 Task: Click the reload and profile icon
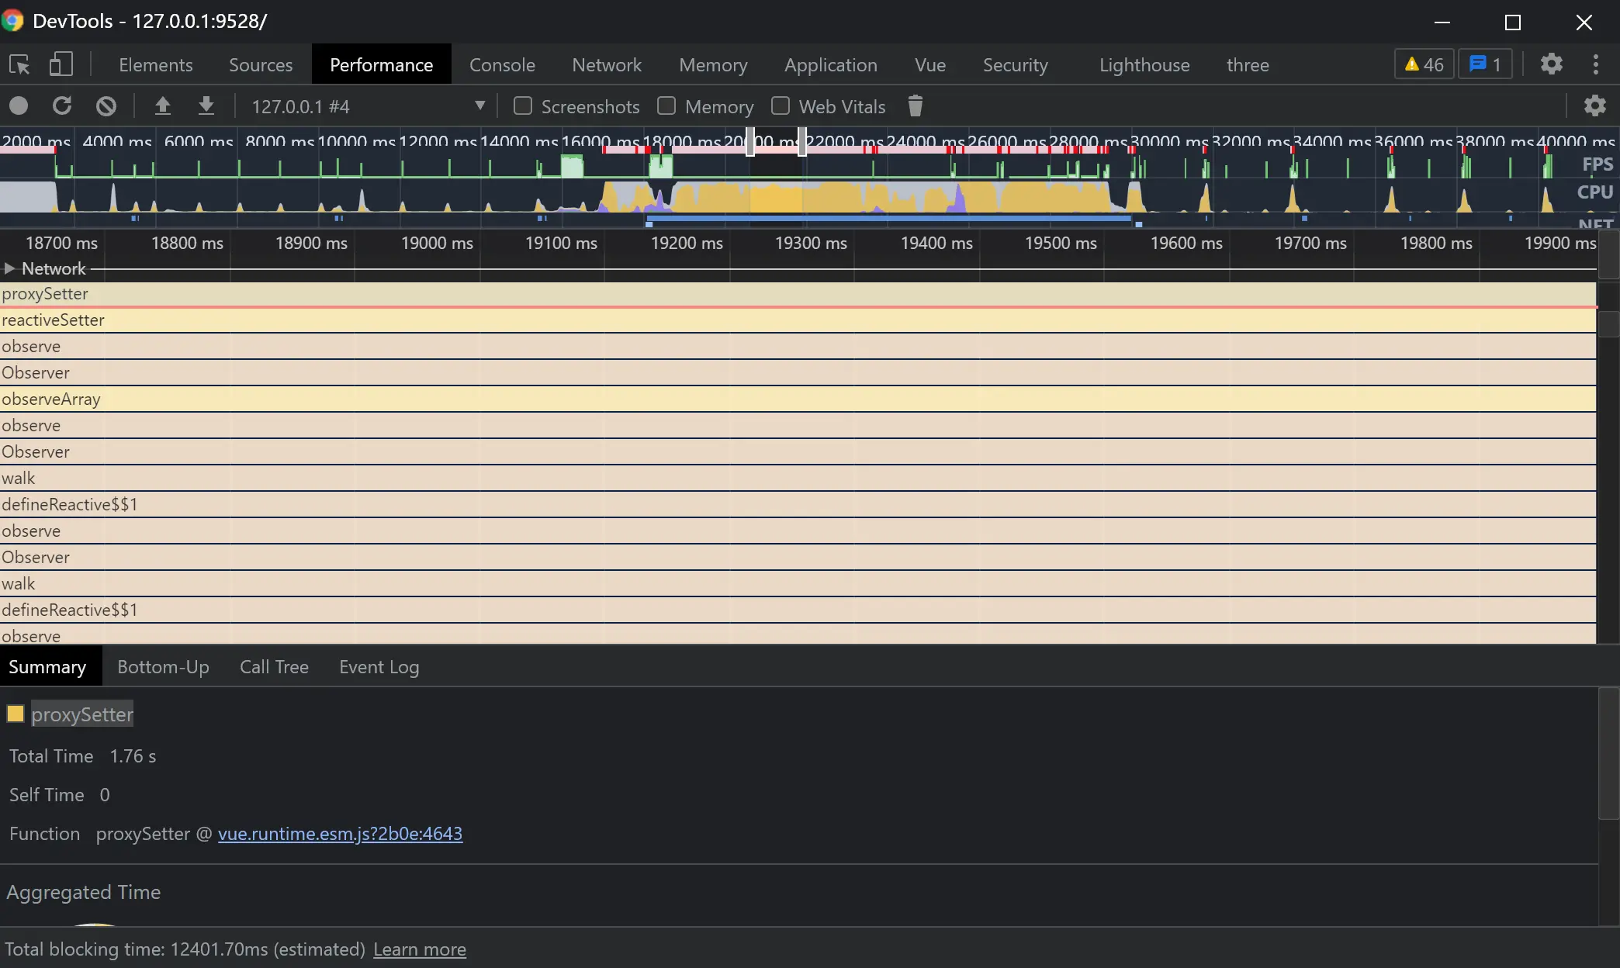[61, 106]
